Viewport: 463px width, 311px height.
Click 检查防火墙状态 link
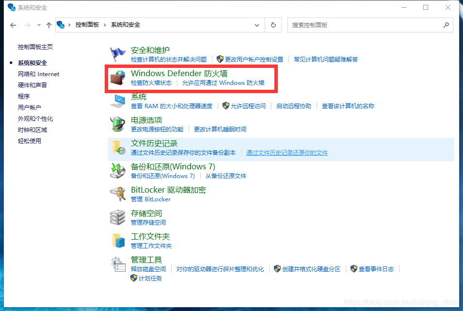click(x=151, y=83)
